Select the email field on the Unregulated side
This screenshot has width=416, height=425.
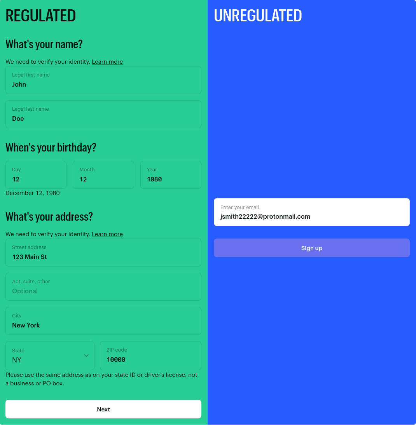[311, 212]
